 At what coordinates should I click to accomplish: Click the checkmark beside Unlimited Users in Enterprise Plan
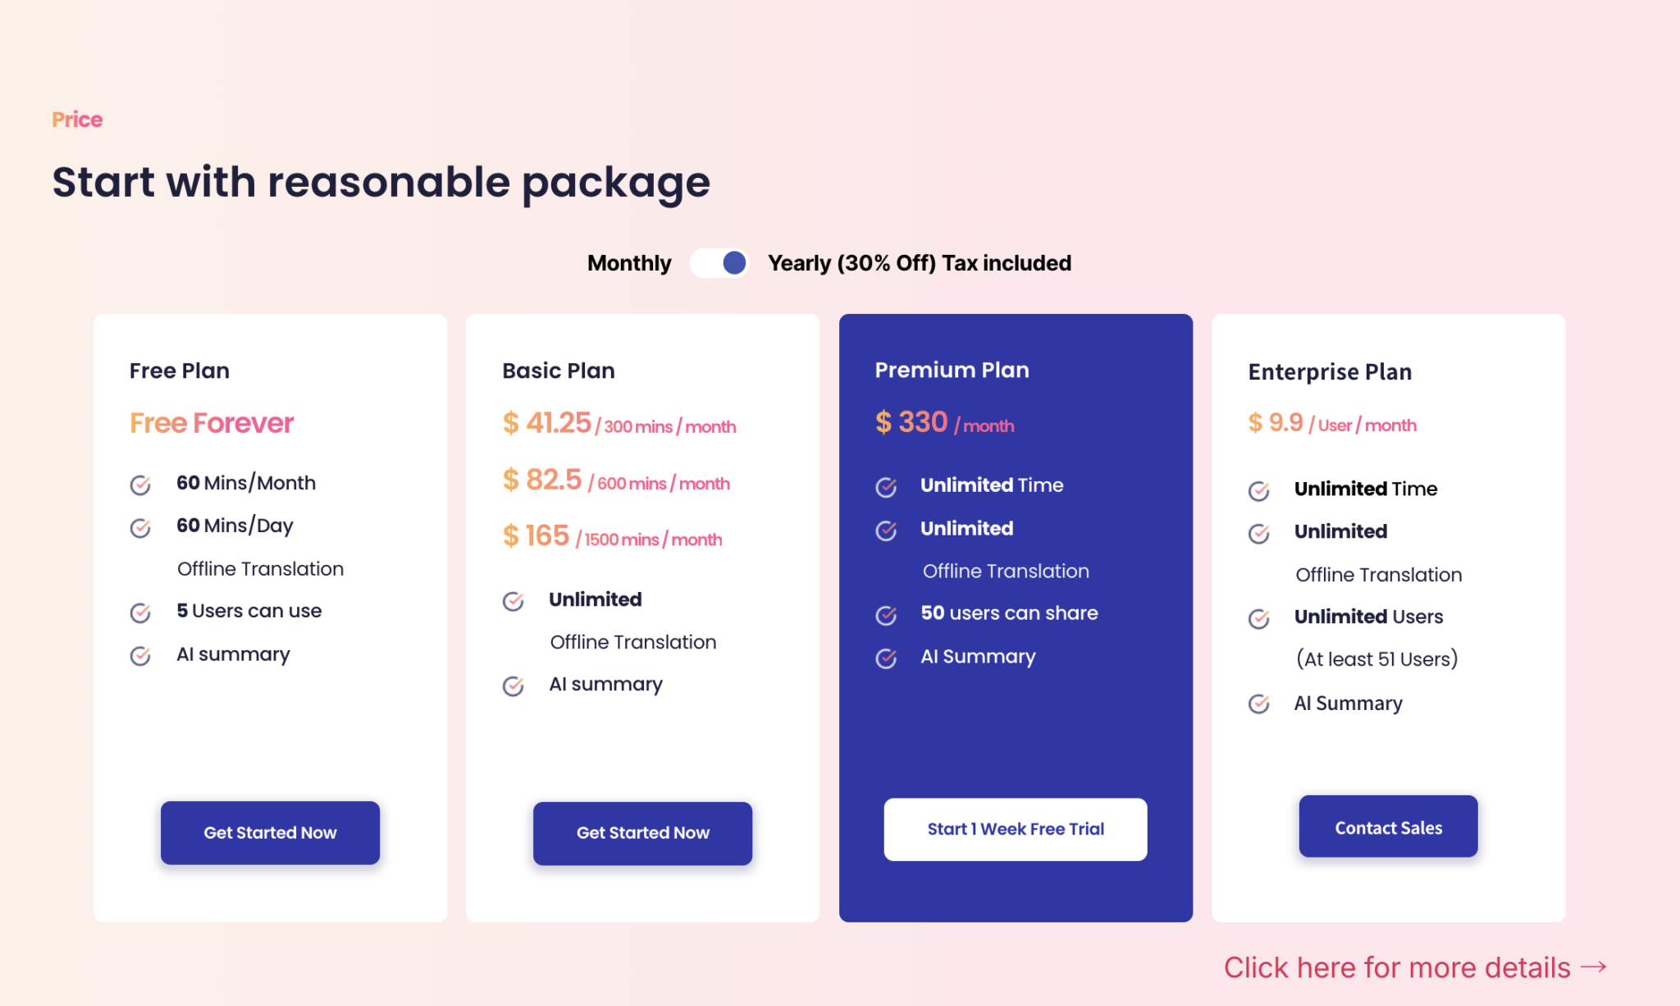pos(1259,619)
